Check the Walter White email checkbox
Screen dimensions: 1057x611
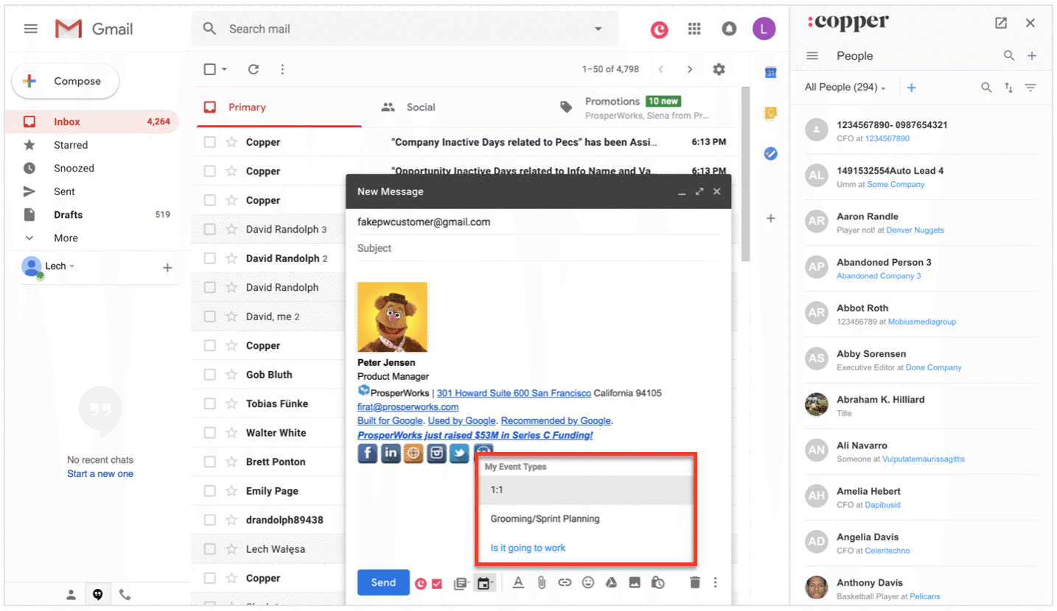(210, 433)
